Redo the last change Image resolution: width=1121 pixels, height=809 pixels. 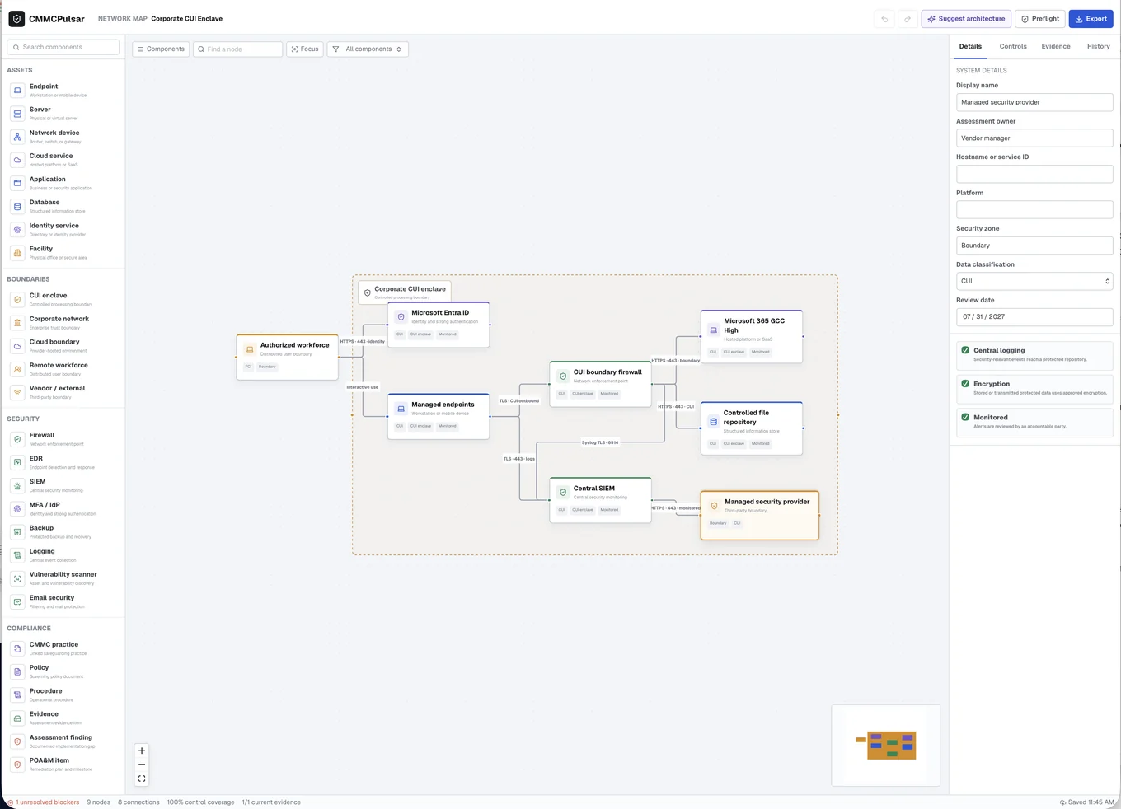908,19
